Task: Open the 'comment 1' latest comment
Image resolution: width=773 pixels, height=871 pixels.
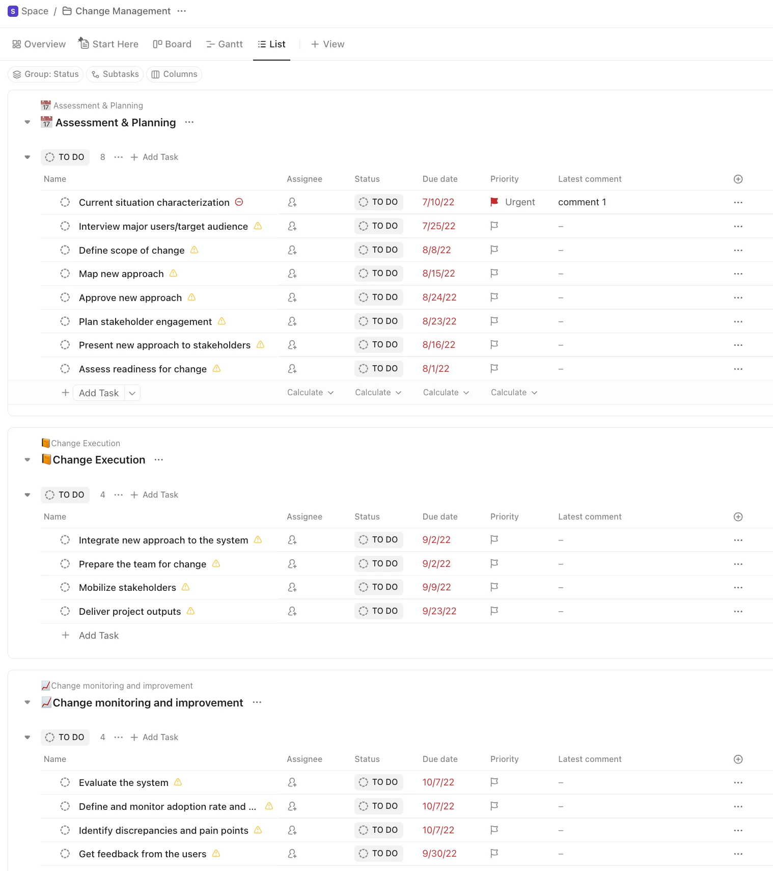Action: click(582, 202)
